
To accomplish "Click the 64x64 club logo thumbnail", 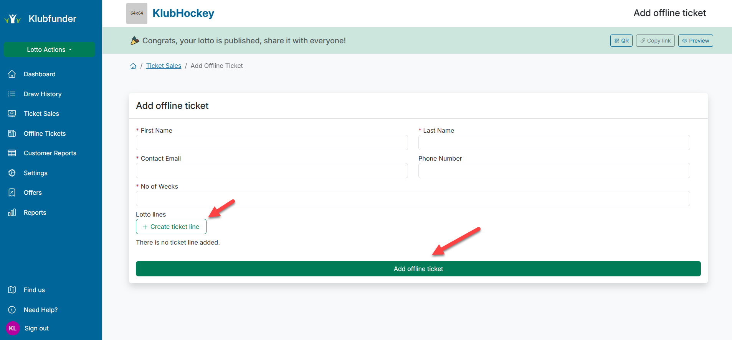I will pyautogui.click(x=137, y=13).
